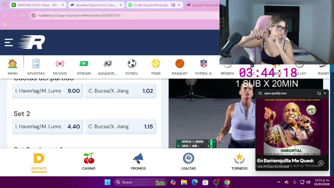Screen dimensions: 334x188
Task: Open the Copilot taskbar icon
Action: click(x=173, y=182)
